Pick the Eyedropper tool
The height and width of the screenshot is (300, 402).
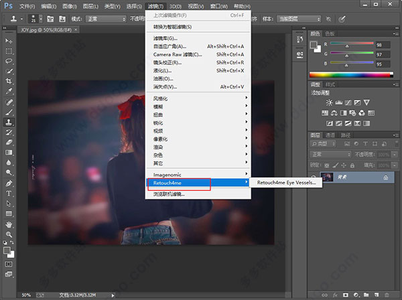(9, 91)
